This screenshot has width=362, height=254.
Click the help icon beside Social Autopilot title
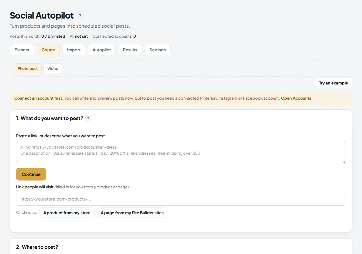[x=80, y=16]
